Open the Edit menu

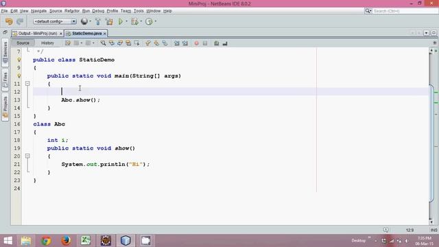pos(14,11)
